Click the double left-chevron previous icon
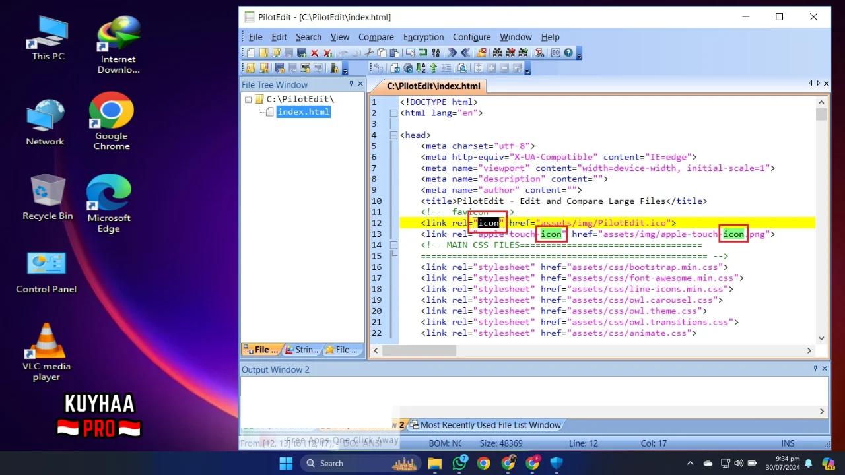This screenshot has height=475, width=845. 465,53
